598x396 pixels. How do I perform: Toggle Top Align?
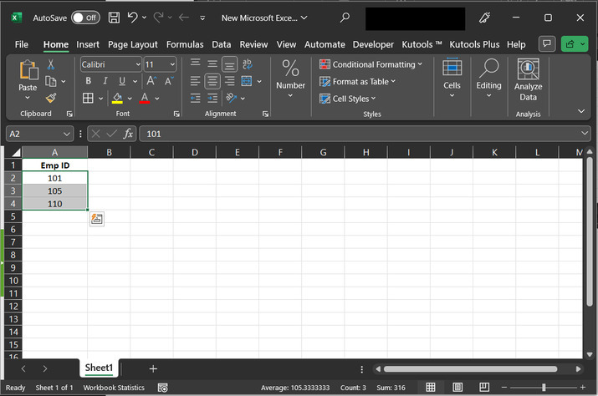tap(195, 64)
